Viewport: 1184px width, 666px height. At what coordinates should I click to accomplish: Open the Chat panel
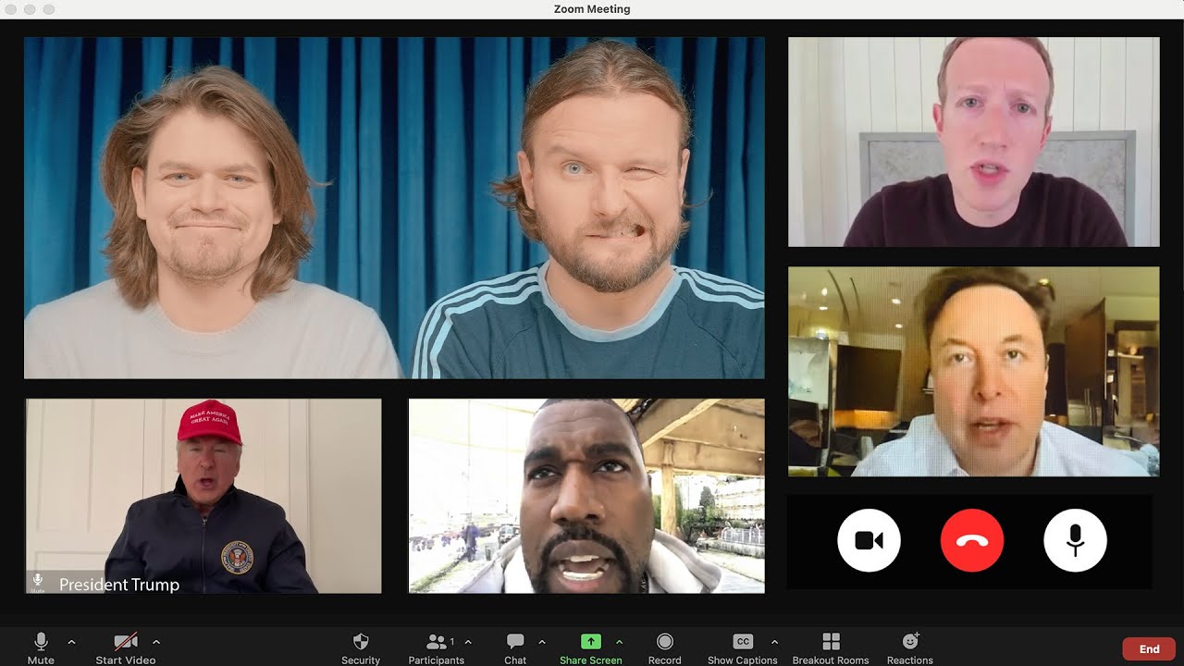(515, 647)
